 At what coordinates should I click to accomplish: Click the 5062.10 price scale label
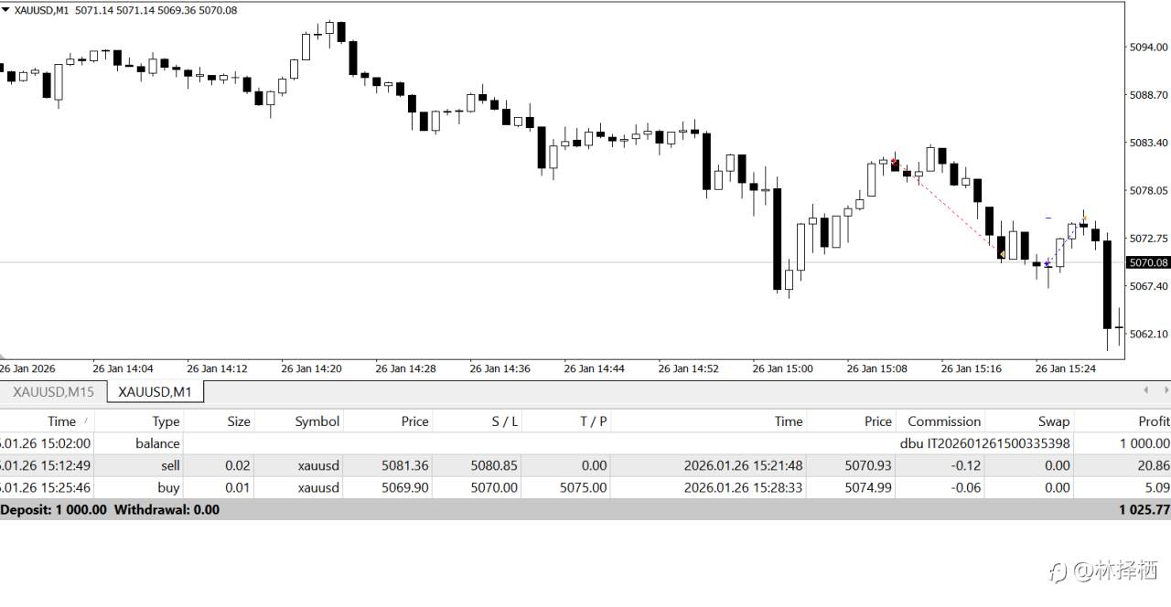pyautogui.click(x=1150, y=334)
